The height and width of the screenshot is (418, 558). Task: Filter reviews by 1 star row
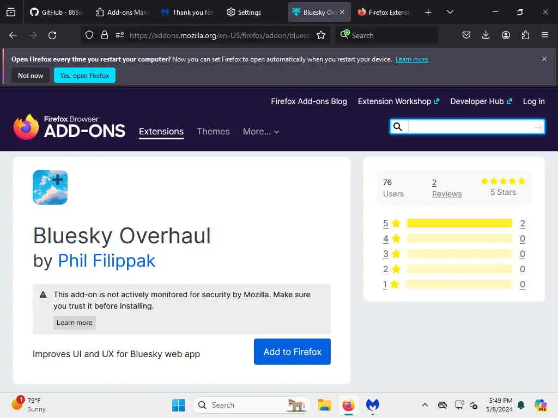coord(454,284)
